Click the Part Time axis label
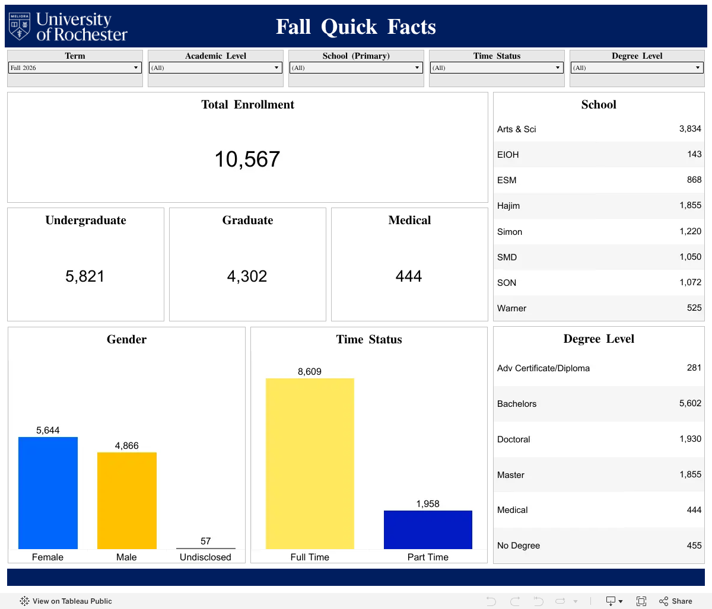 coord(428,557)
